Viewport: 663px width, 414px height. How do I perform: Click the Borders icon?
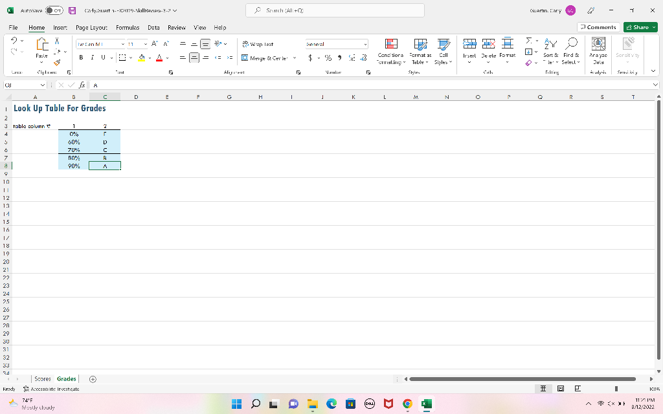[x=122, y=58]
